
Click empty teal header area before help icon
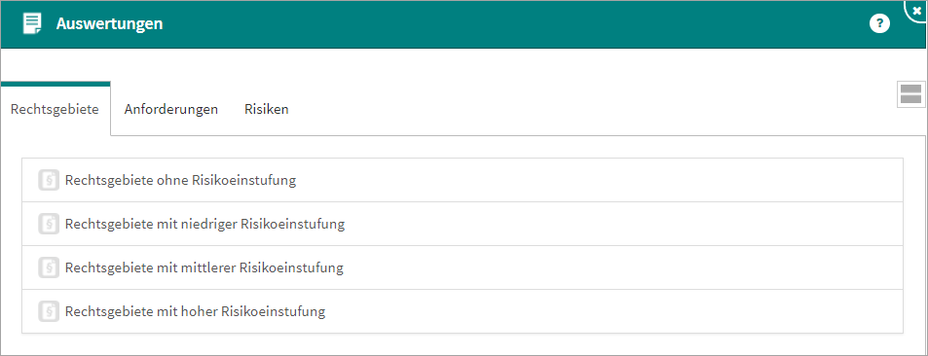click(x=515, y=23)
